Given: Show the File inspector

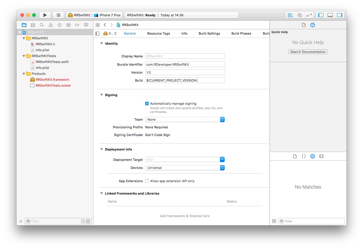Looking at the screenshot, I should [304, 25].
